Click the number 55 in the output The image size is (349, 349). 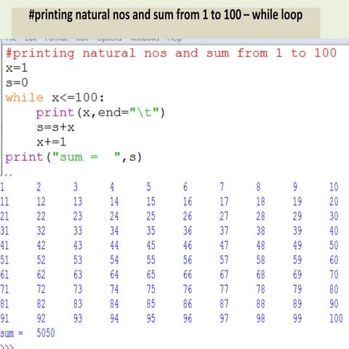click(x=151, y=260)
